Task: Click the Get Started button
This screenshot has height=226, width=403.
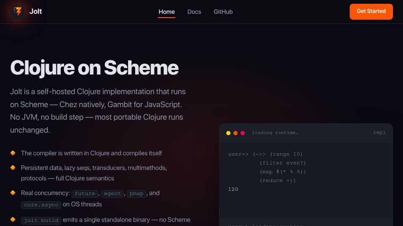Action: pos(371,12)
